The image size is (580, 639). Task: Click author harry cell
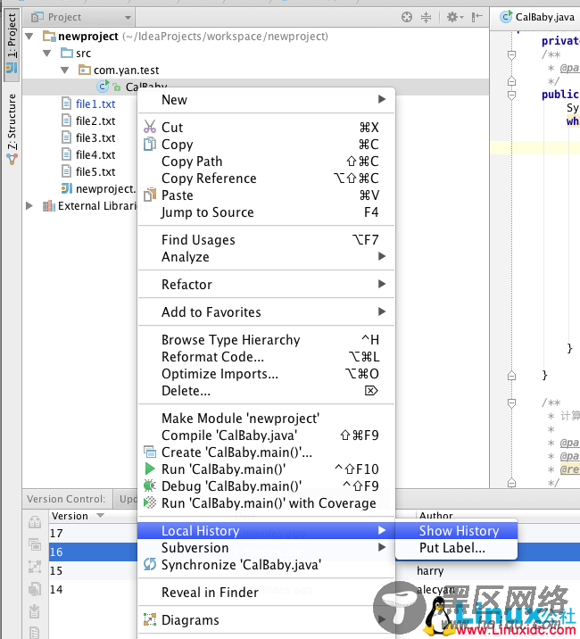pyautogui.click(x=429, y=570)
